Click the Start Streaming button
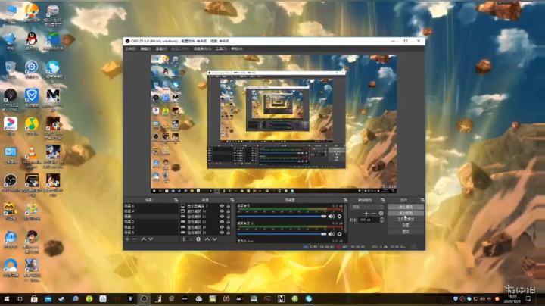 coord(406,207)
